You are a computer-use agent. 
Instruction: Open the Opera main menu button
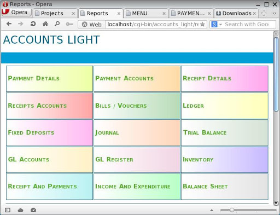(x=16, y=13)
